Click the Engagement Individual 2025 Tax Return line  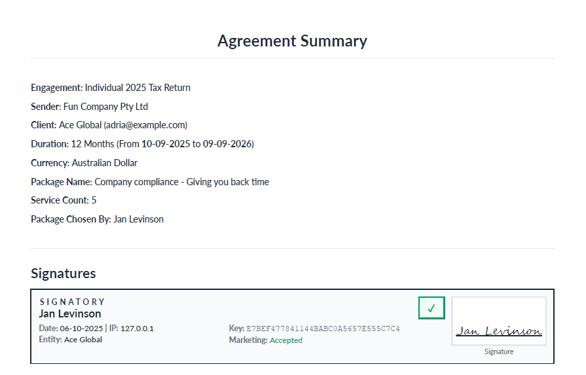pos(111,88)
